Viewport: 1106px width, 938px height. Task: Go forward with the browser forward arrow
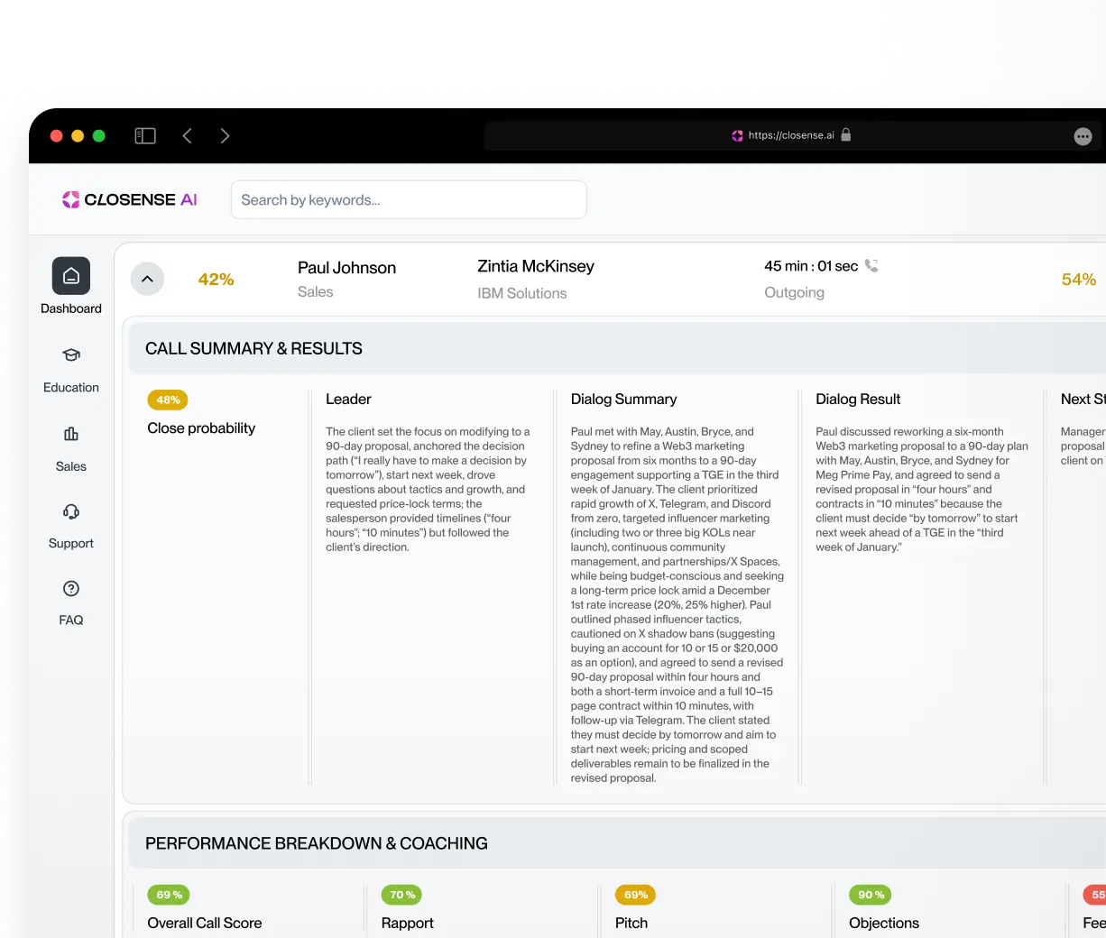pyautogui.click(x=225, y=136)
